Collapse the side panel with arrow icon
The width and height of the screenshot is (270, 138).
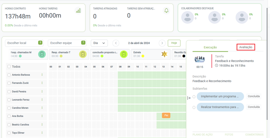pyautogui.click(x=189, y=98)
